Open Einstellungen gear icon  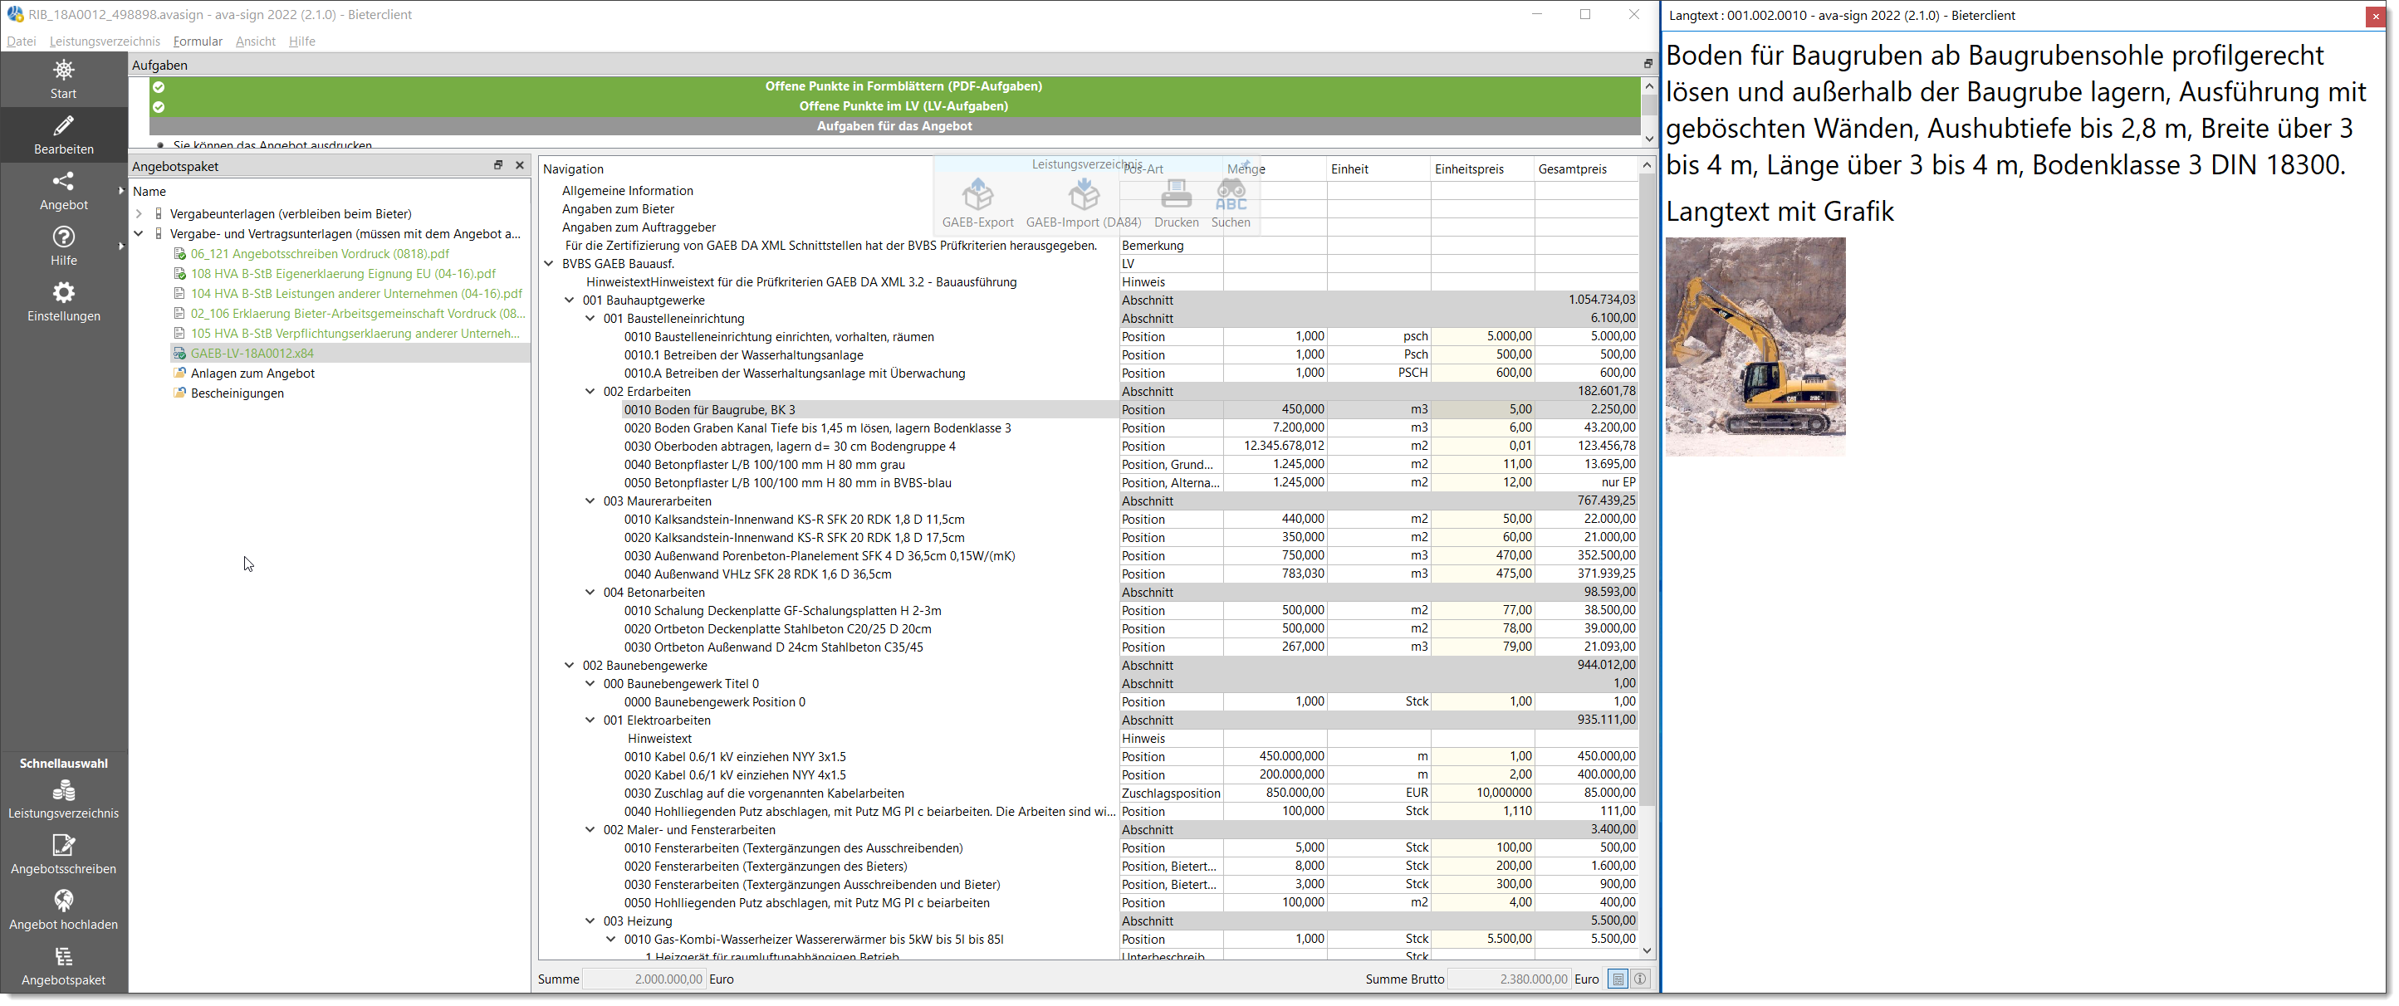(63, 292)
